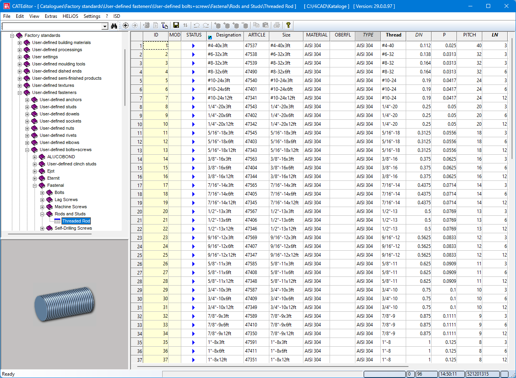Click the table horizontal scrollbar
Image resolution: width=516 pixels, height=378 pixels.
tap(273, 367)
